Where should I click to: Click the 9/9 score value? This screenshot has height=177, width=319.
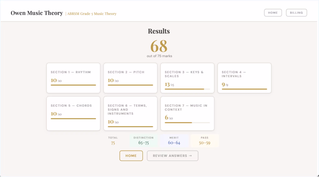point(225,84)
